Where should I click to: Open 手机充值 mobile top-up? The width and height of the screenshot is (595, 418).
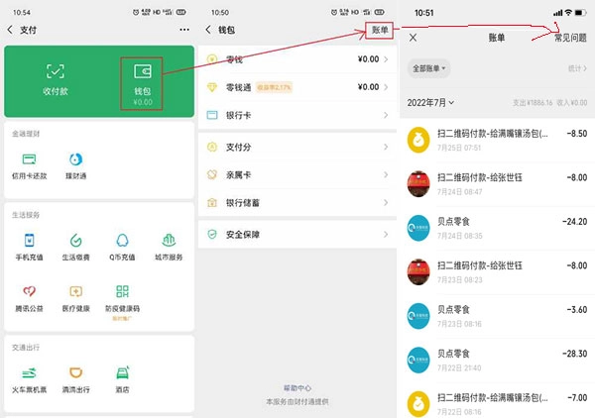[30, 245]
